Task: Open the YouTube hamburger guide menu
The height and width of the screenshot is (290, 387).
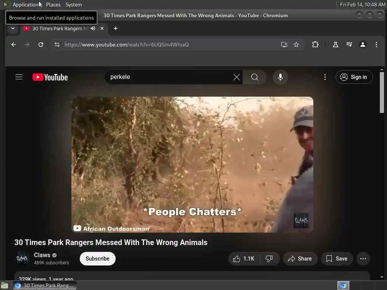Action: tap(19, 77)
